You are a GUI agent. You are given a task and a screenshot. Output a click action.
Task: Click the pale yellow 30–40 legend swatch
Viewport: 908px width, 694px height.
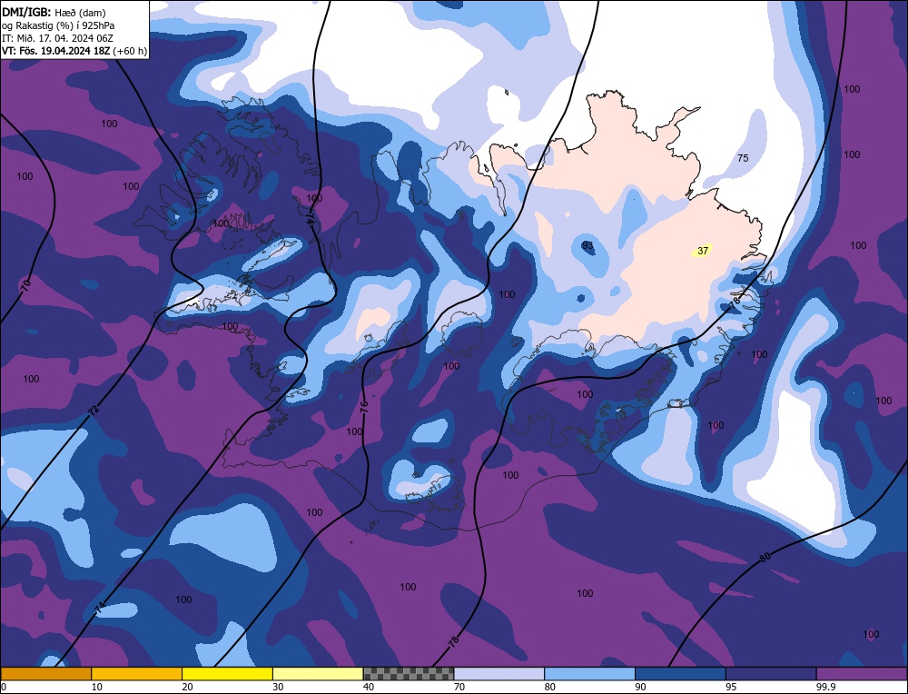pyautogui.click(x=318, y=674)
